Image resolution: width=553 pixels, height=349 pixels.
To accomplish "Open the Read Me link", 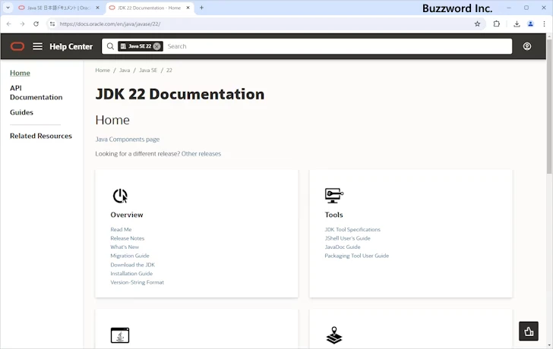I will (x=121, y=229).
